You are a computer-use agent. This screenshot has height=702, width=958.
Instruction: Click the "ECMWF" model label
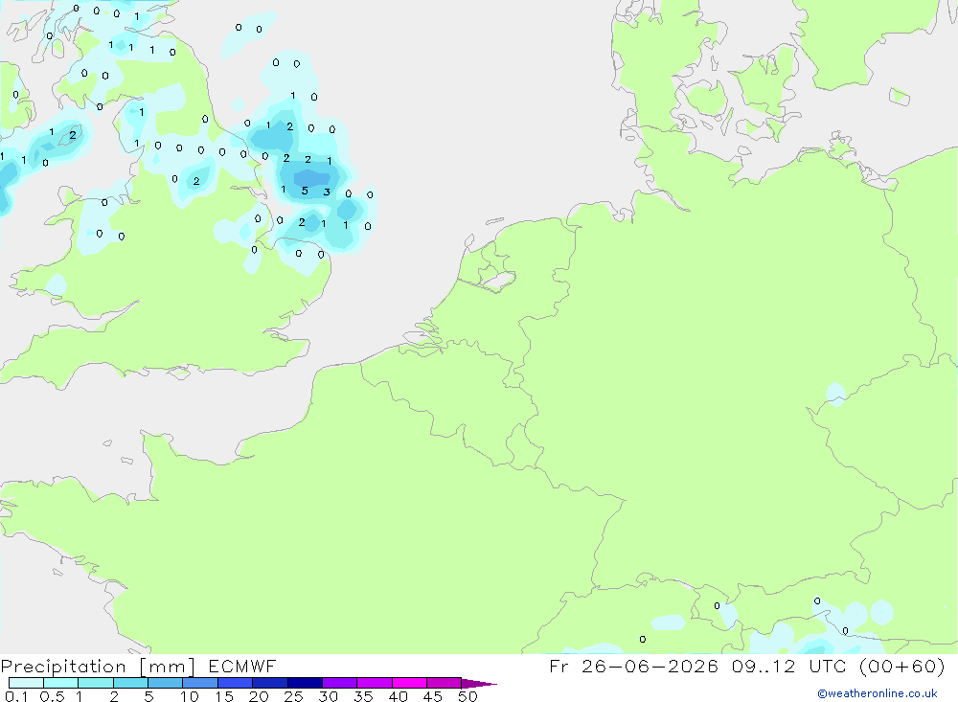(x=242, y=666)
